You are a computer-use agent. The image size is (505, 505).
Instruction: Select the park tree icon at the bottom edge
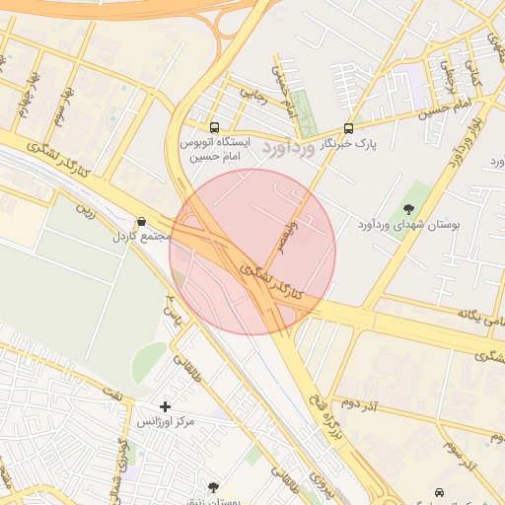click(x=213, y=487)
